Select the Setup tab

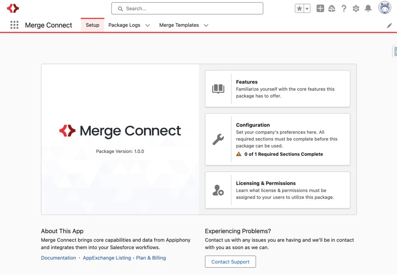pos(93,25)
